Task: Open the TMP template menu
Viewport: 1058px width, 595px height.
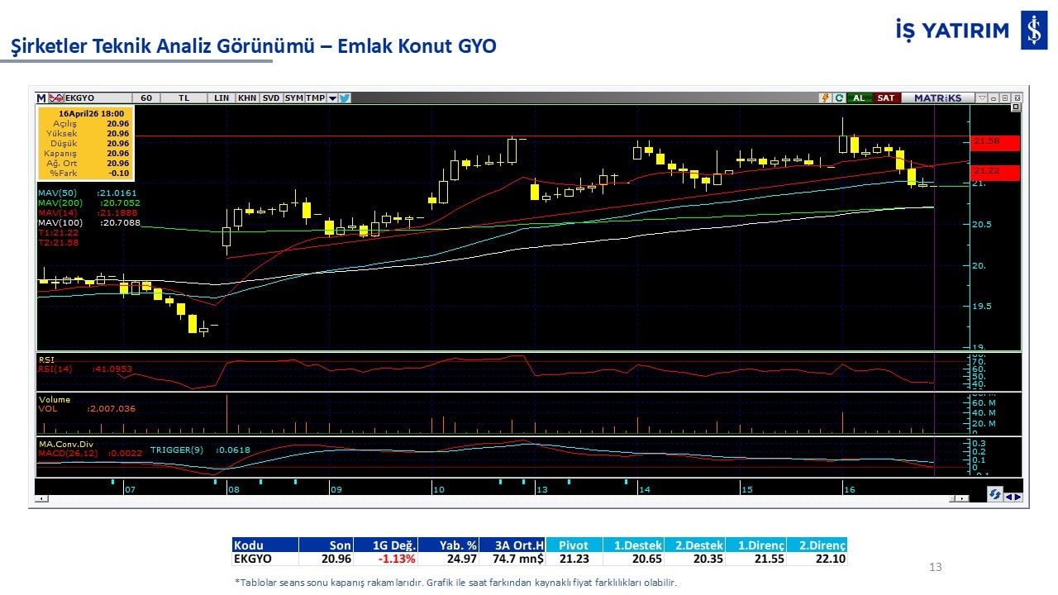Action: pos(315,98)
